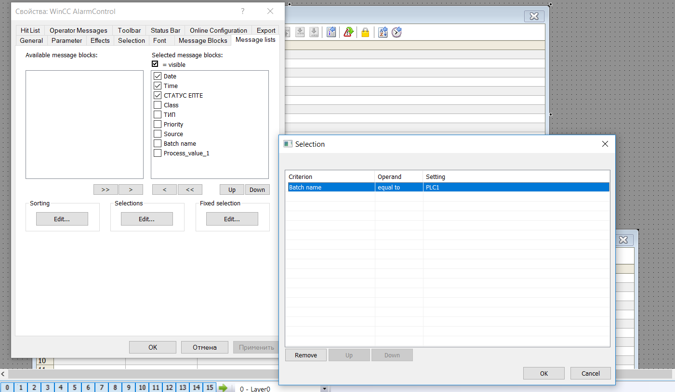Open the layer dropdown showing 0 - Layer0
675x392 pixels.
(324, 389)
